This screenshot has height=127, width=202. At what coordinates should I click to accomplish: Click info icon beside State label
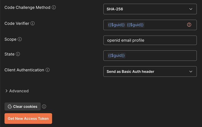[x=18, y=54]
